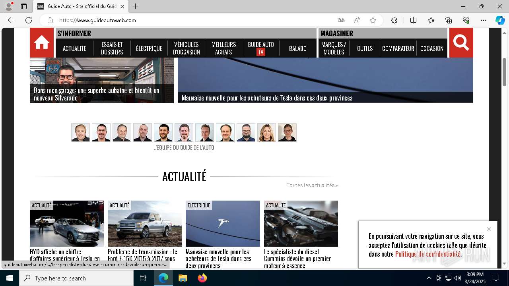509x286 pixels.
Task: Click the red home icon
Action: click(42, 43)
